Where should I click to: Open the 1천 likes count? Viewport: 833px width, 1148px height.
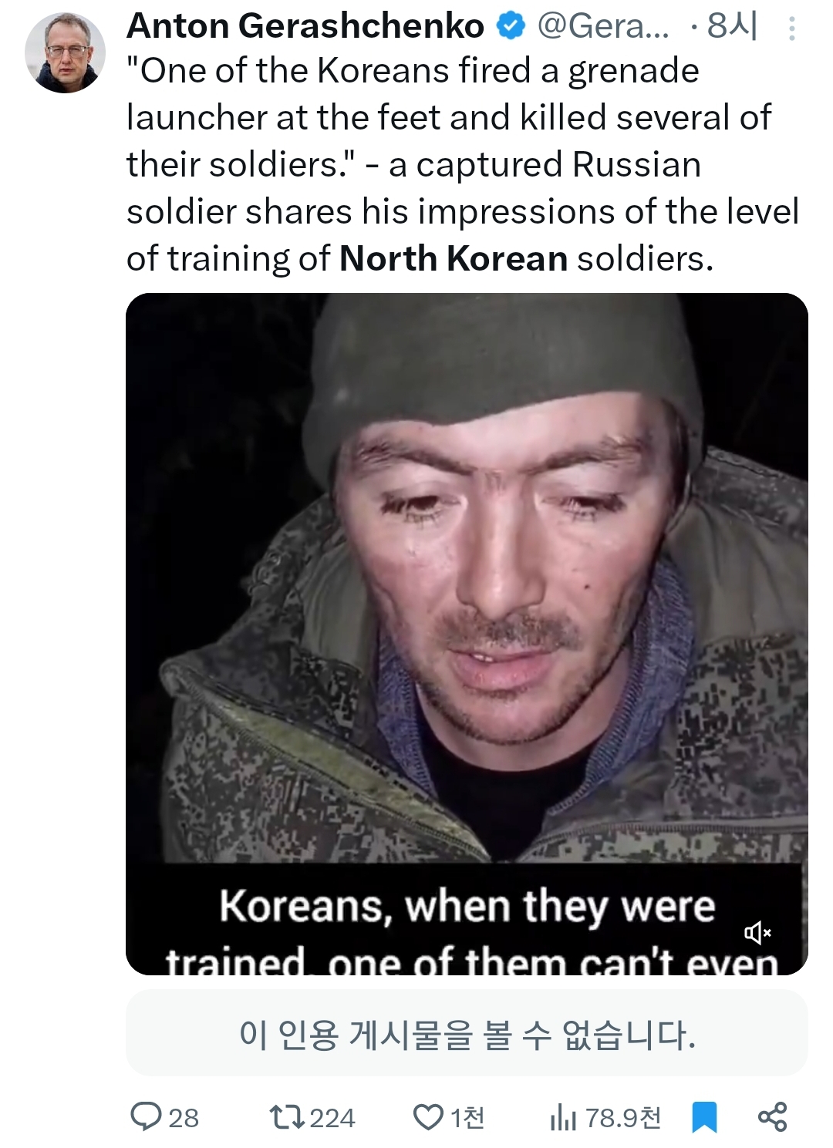(467, 1117)
